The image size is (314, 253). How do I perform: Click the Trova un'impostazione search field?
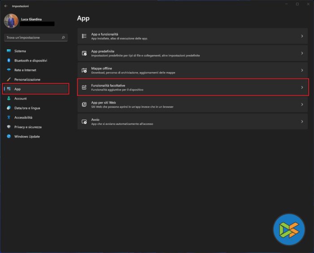(x=31, y=38)
